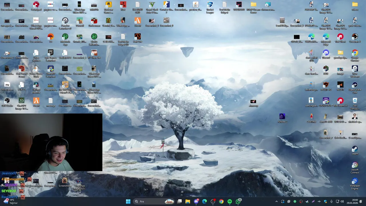Viewport: 366px width, 206px height.
Task: Select the RV There Yet game icon
Action: pyautogui.click(x=94, y=54)
